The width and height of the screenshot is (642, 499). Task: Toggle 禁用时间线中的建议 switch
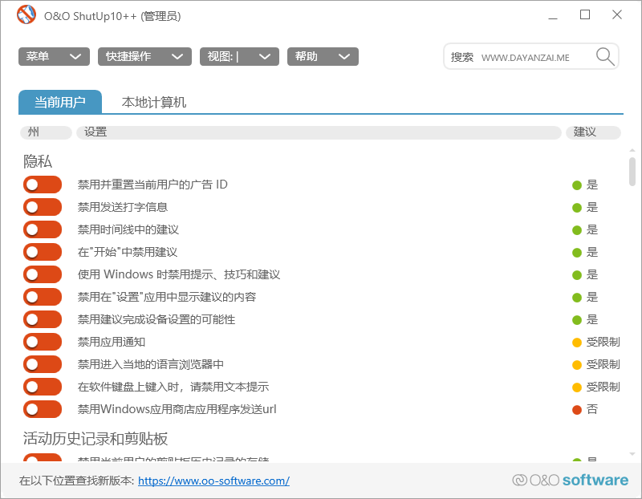43,229
